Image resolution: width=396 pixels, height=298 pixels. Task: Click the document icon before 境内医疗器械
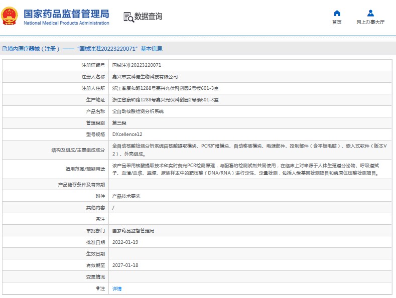[5, 49]
